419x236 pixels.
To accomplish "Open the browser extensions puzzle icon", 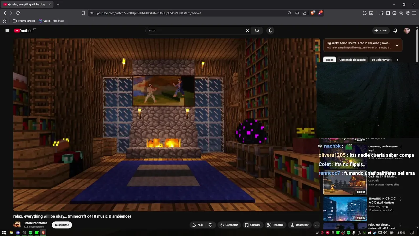I will click(364, 13).
